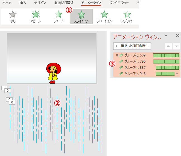Open the デザイン tab
Image resolution: width=181 pixels, height=156 pixels.
40,3
